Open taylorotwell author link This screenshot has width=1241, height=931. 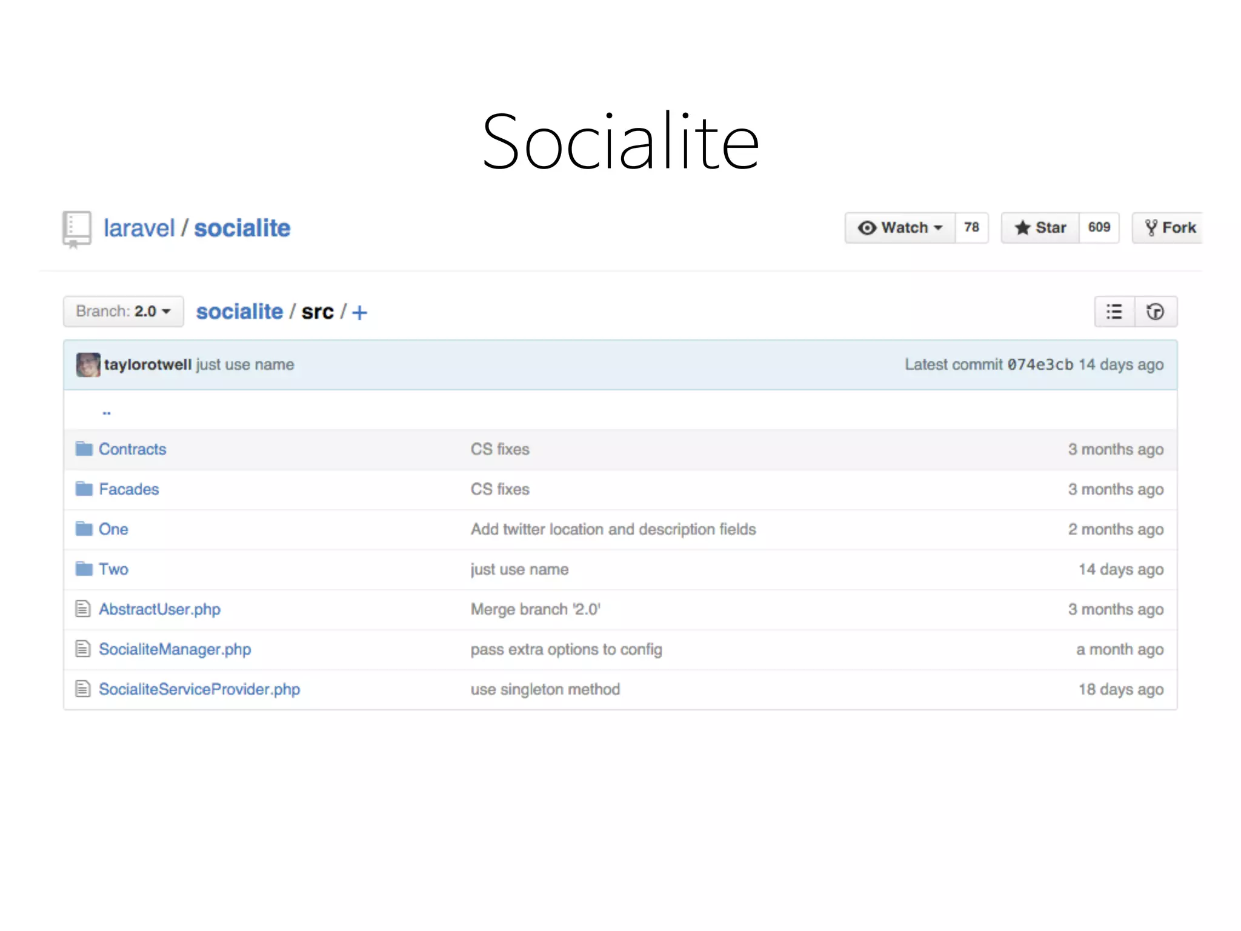[x=147, y=365]
